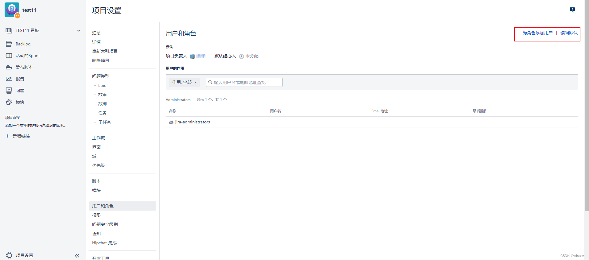Click the feedback icon at top right
This screenshot has width=589, height=260.
[x=572, y=10]
